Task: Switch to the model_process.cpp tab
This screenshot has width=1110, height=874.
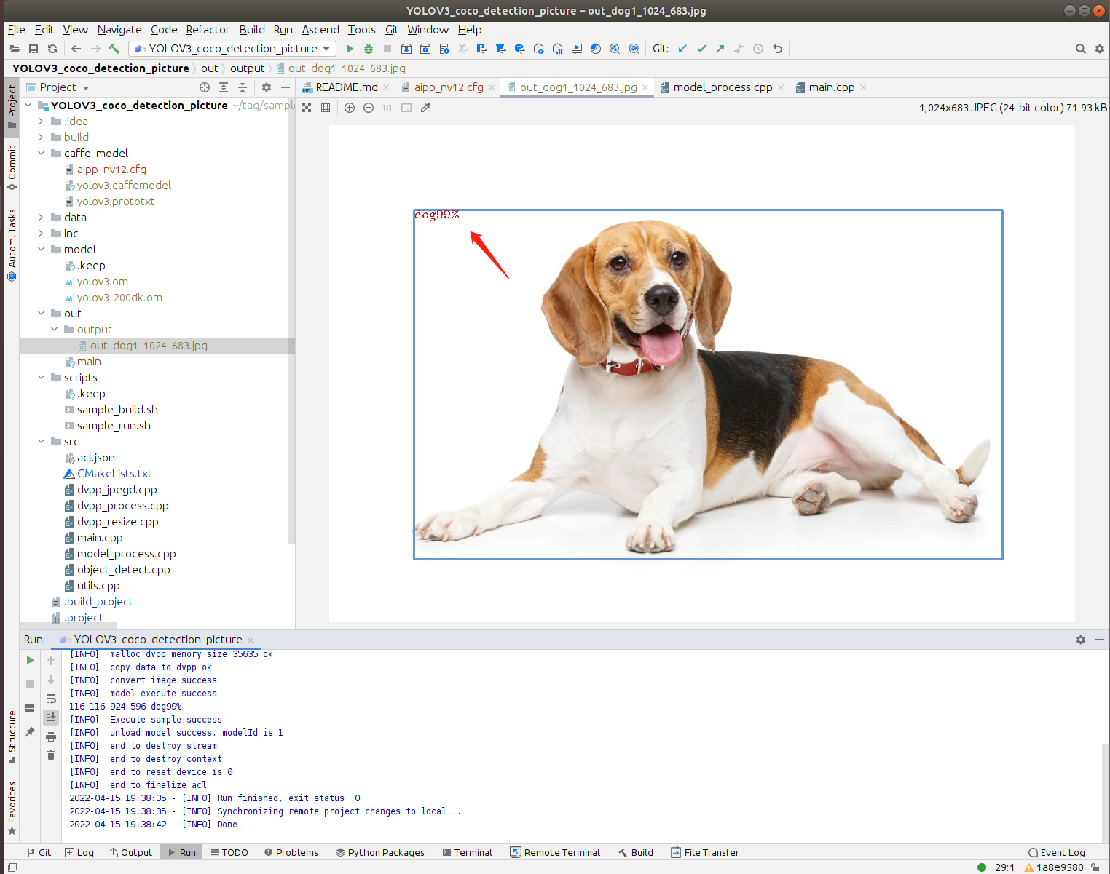Action: pyautogui.click(x=722, y=87)
